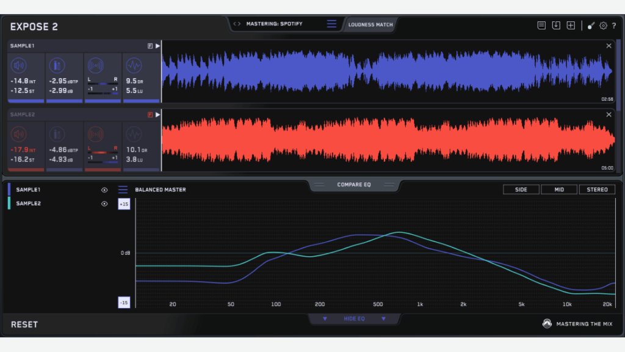Viewport: 625px width, 352px height.
Task: Click the SAMPLE2 red stereo field icon
Action: coord(96,134)
